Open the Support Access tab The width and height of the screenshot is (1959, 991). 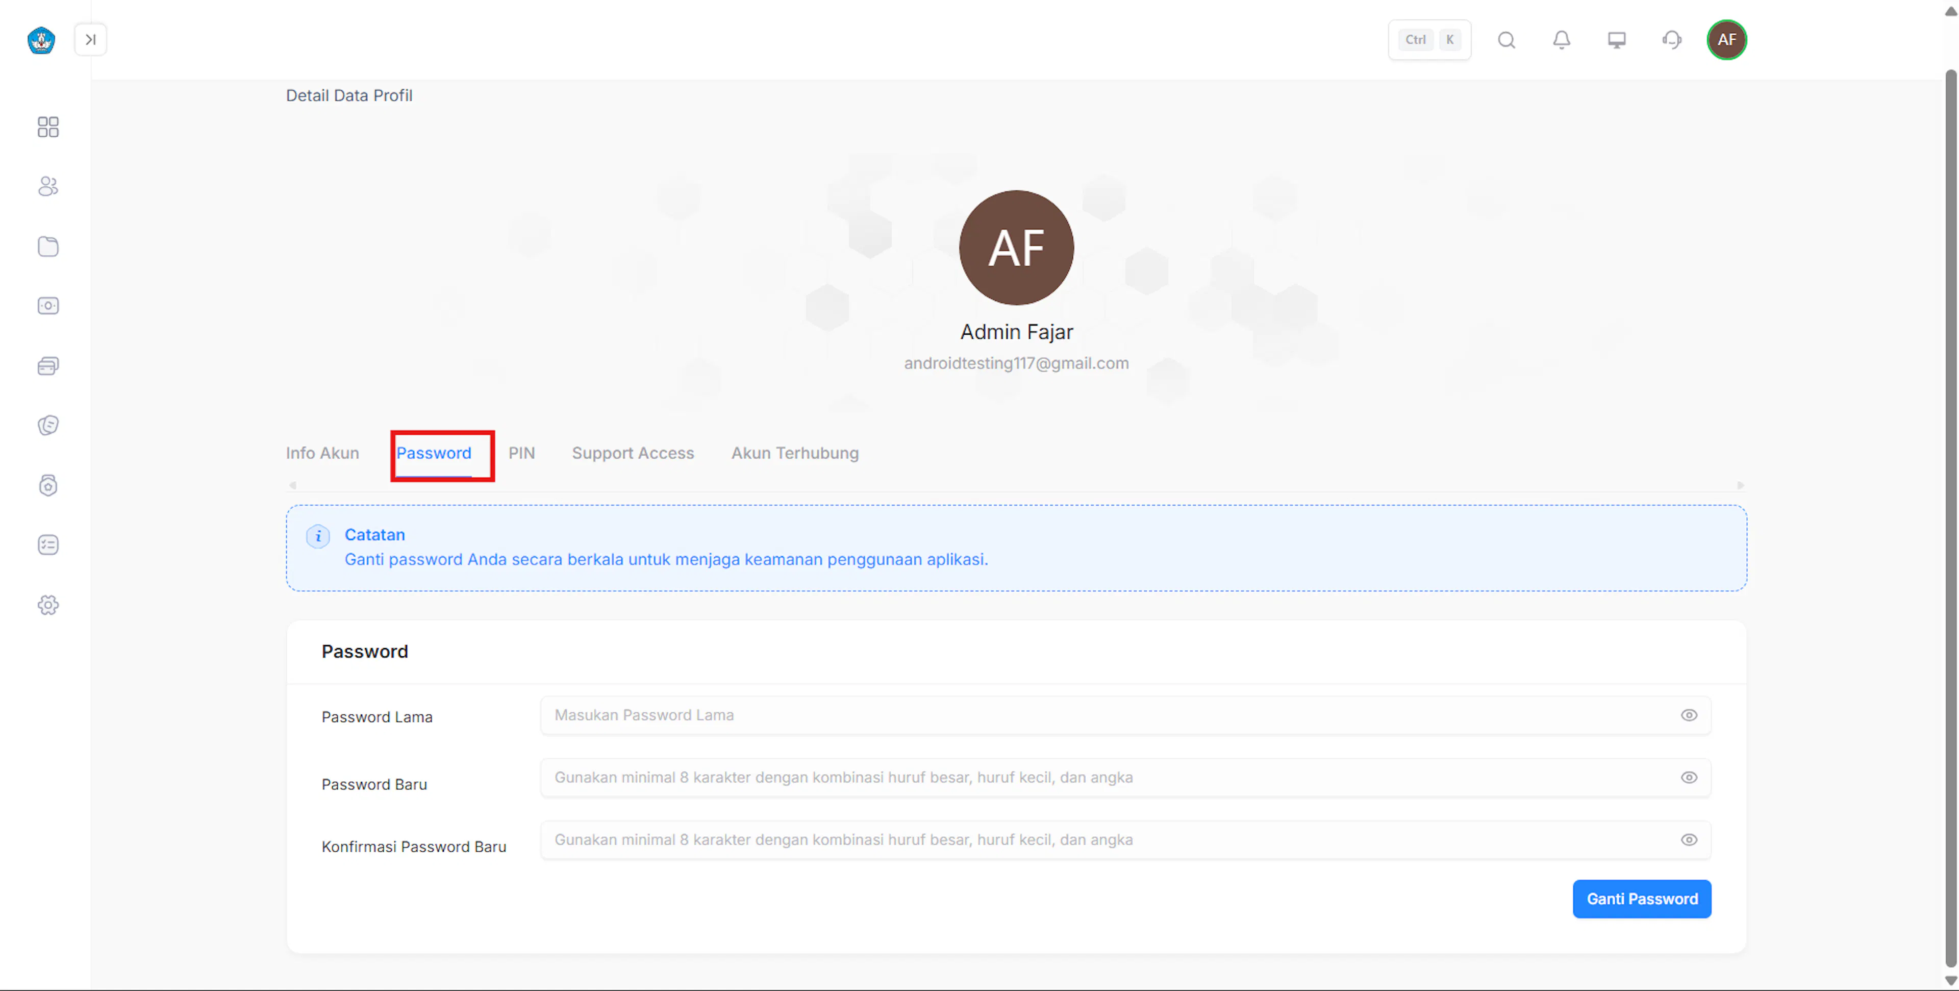[633, 453]
